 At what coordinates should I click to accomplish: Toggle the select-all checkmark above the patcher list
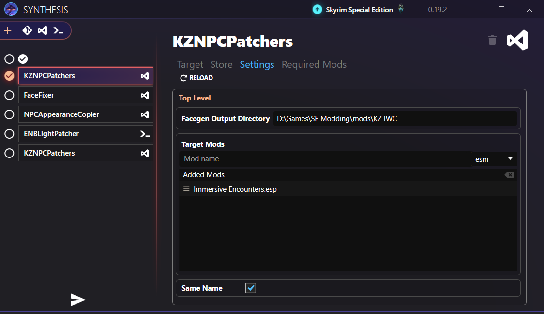click(23, 58)
